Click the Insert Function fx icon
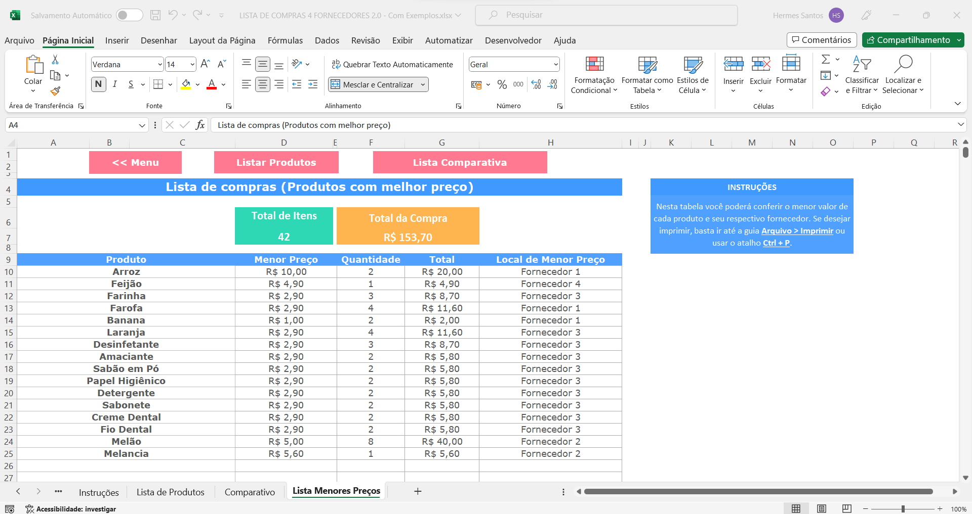 pos(200,125)
